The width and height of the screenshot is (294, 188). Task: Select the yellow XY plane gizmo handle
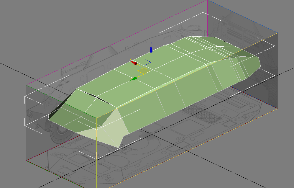[x=144, y=71]
